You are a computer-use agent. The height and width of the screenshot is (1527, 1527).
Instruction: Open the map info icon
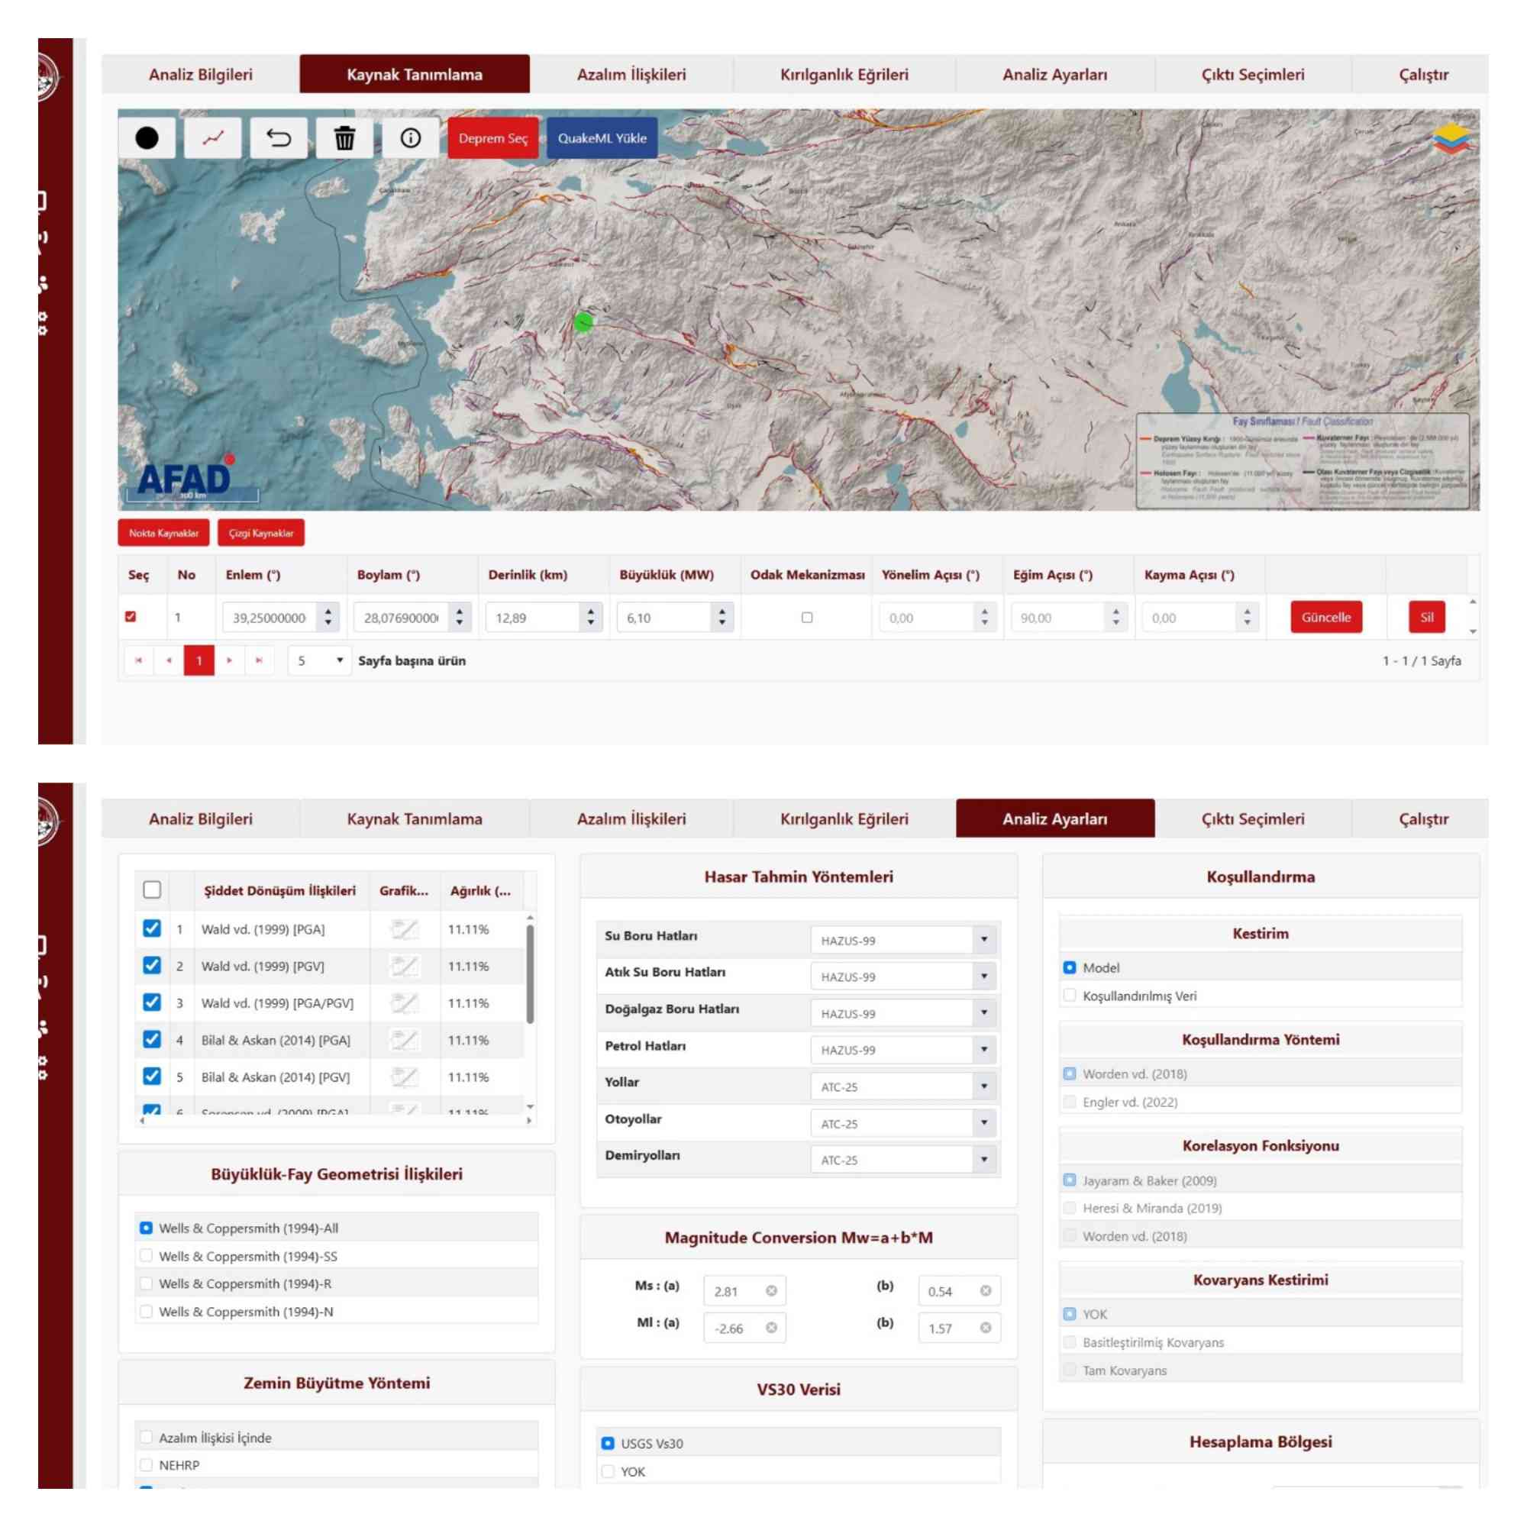click(x=410, y=138)
